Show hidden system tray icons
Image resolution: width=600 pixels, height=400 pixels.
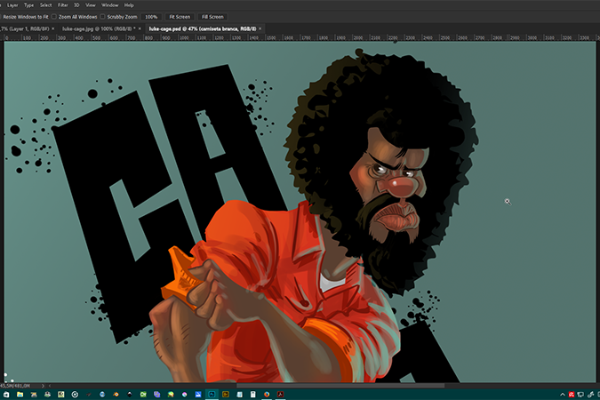click(x=562, y=395)
